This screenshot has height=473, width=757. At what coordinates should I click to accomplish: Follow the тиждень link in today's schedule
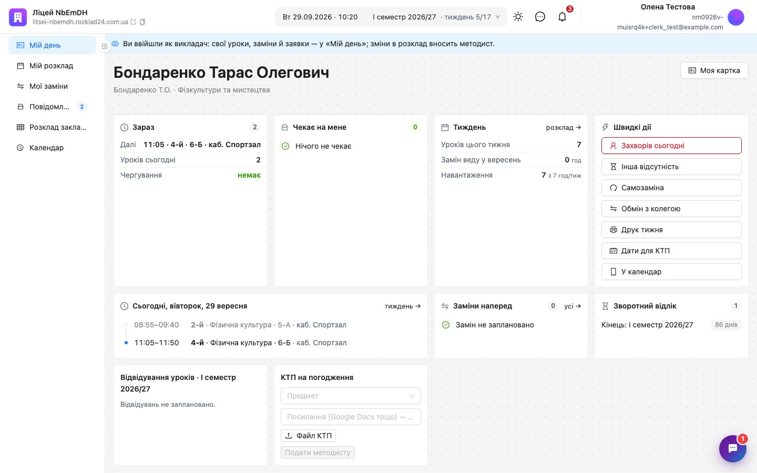403,306
